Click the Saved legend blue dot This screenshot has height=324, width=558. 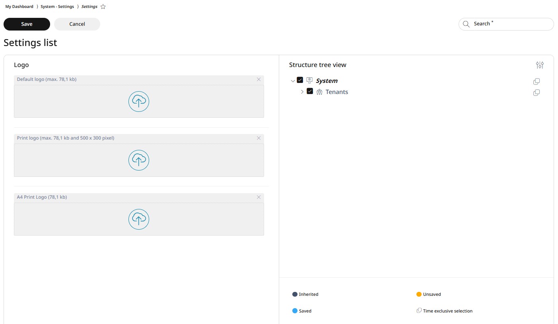point(295,311)
